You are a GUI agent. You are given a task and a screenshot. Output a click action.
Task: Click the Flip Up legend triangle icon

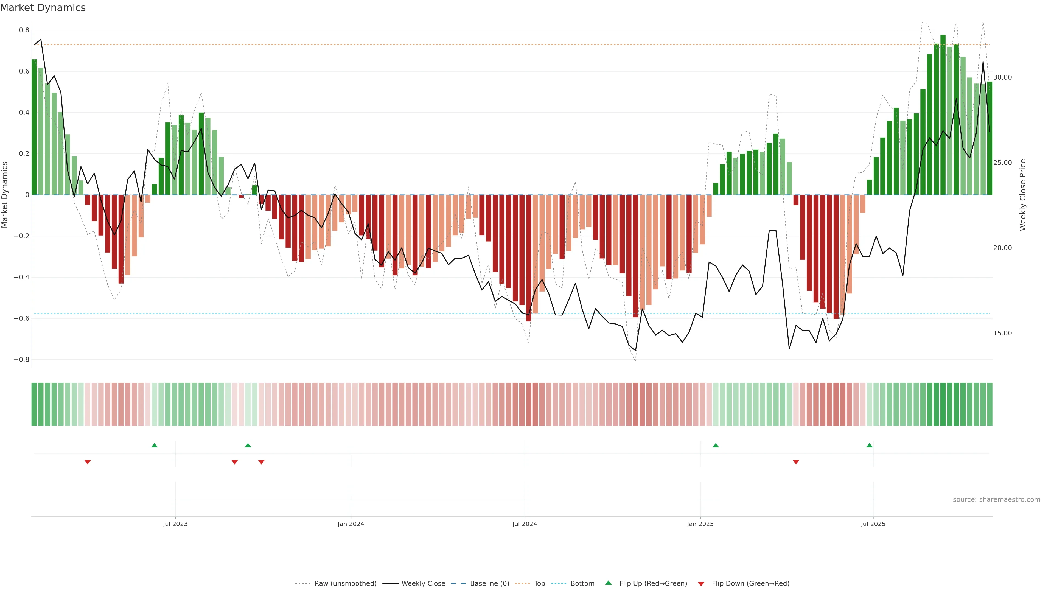coord(609,583)
